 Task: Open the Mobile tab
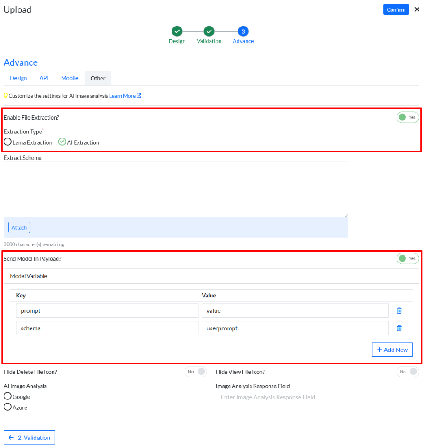click(69, 78)
